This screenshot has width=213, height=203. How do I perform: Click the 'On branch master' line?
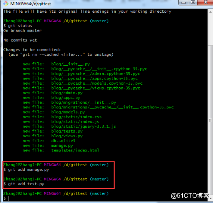[x=22, y=31]
